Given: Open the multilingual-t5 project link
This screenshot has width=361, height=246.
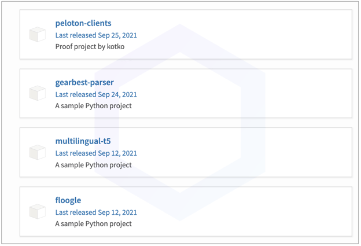Looking at the screenshot, I should click(83, 141).
